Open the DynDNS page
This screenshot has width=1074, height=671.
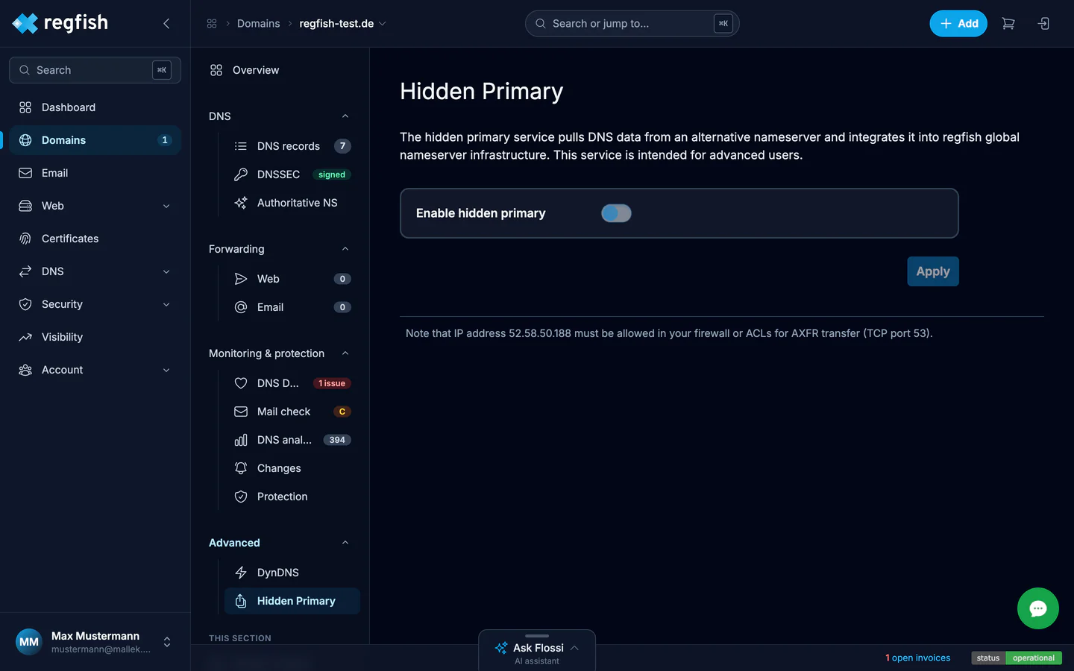pyautogui.click(x=292, y=573)
